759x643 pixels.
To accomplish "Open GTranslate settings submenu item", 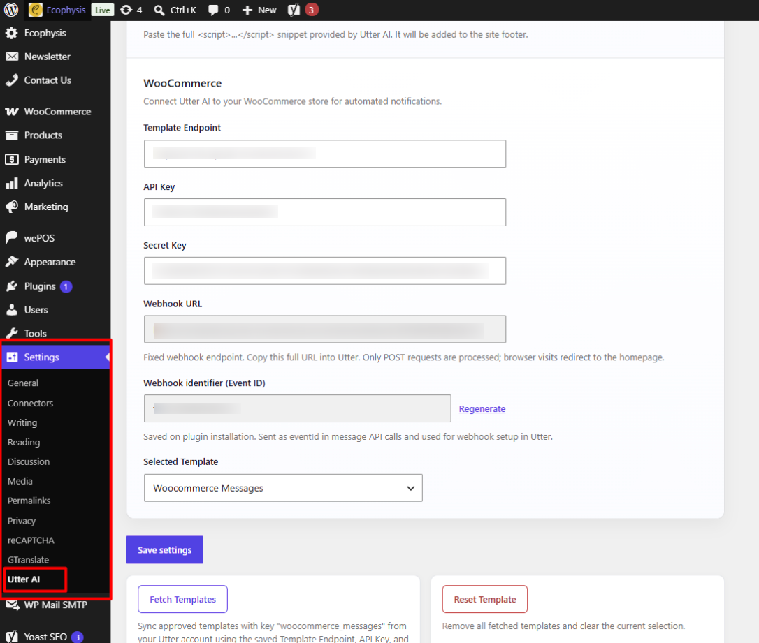I will click(28, 560).
